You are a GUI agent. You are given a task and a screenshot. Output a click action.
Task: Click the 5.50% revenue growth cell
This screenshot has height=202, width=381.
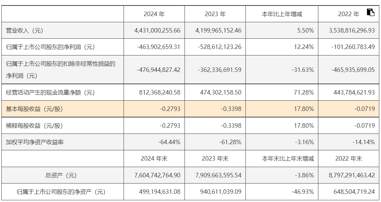coord(306,30)
